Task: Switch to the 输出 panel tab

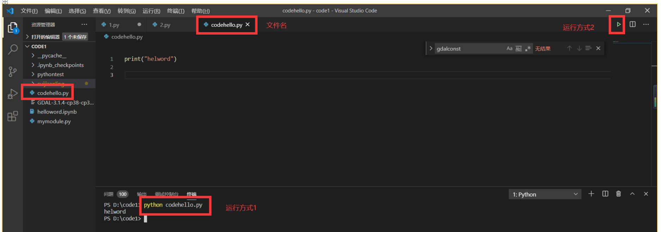Action: [x=142, y=194]
